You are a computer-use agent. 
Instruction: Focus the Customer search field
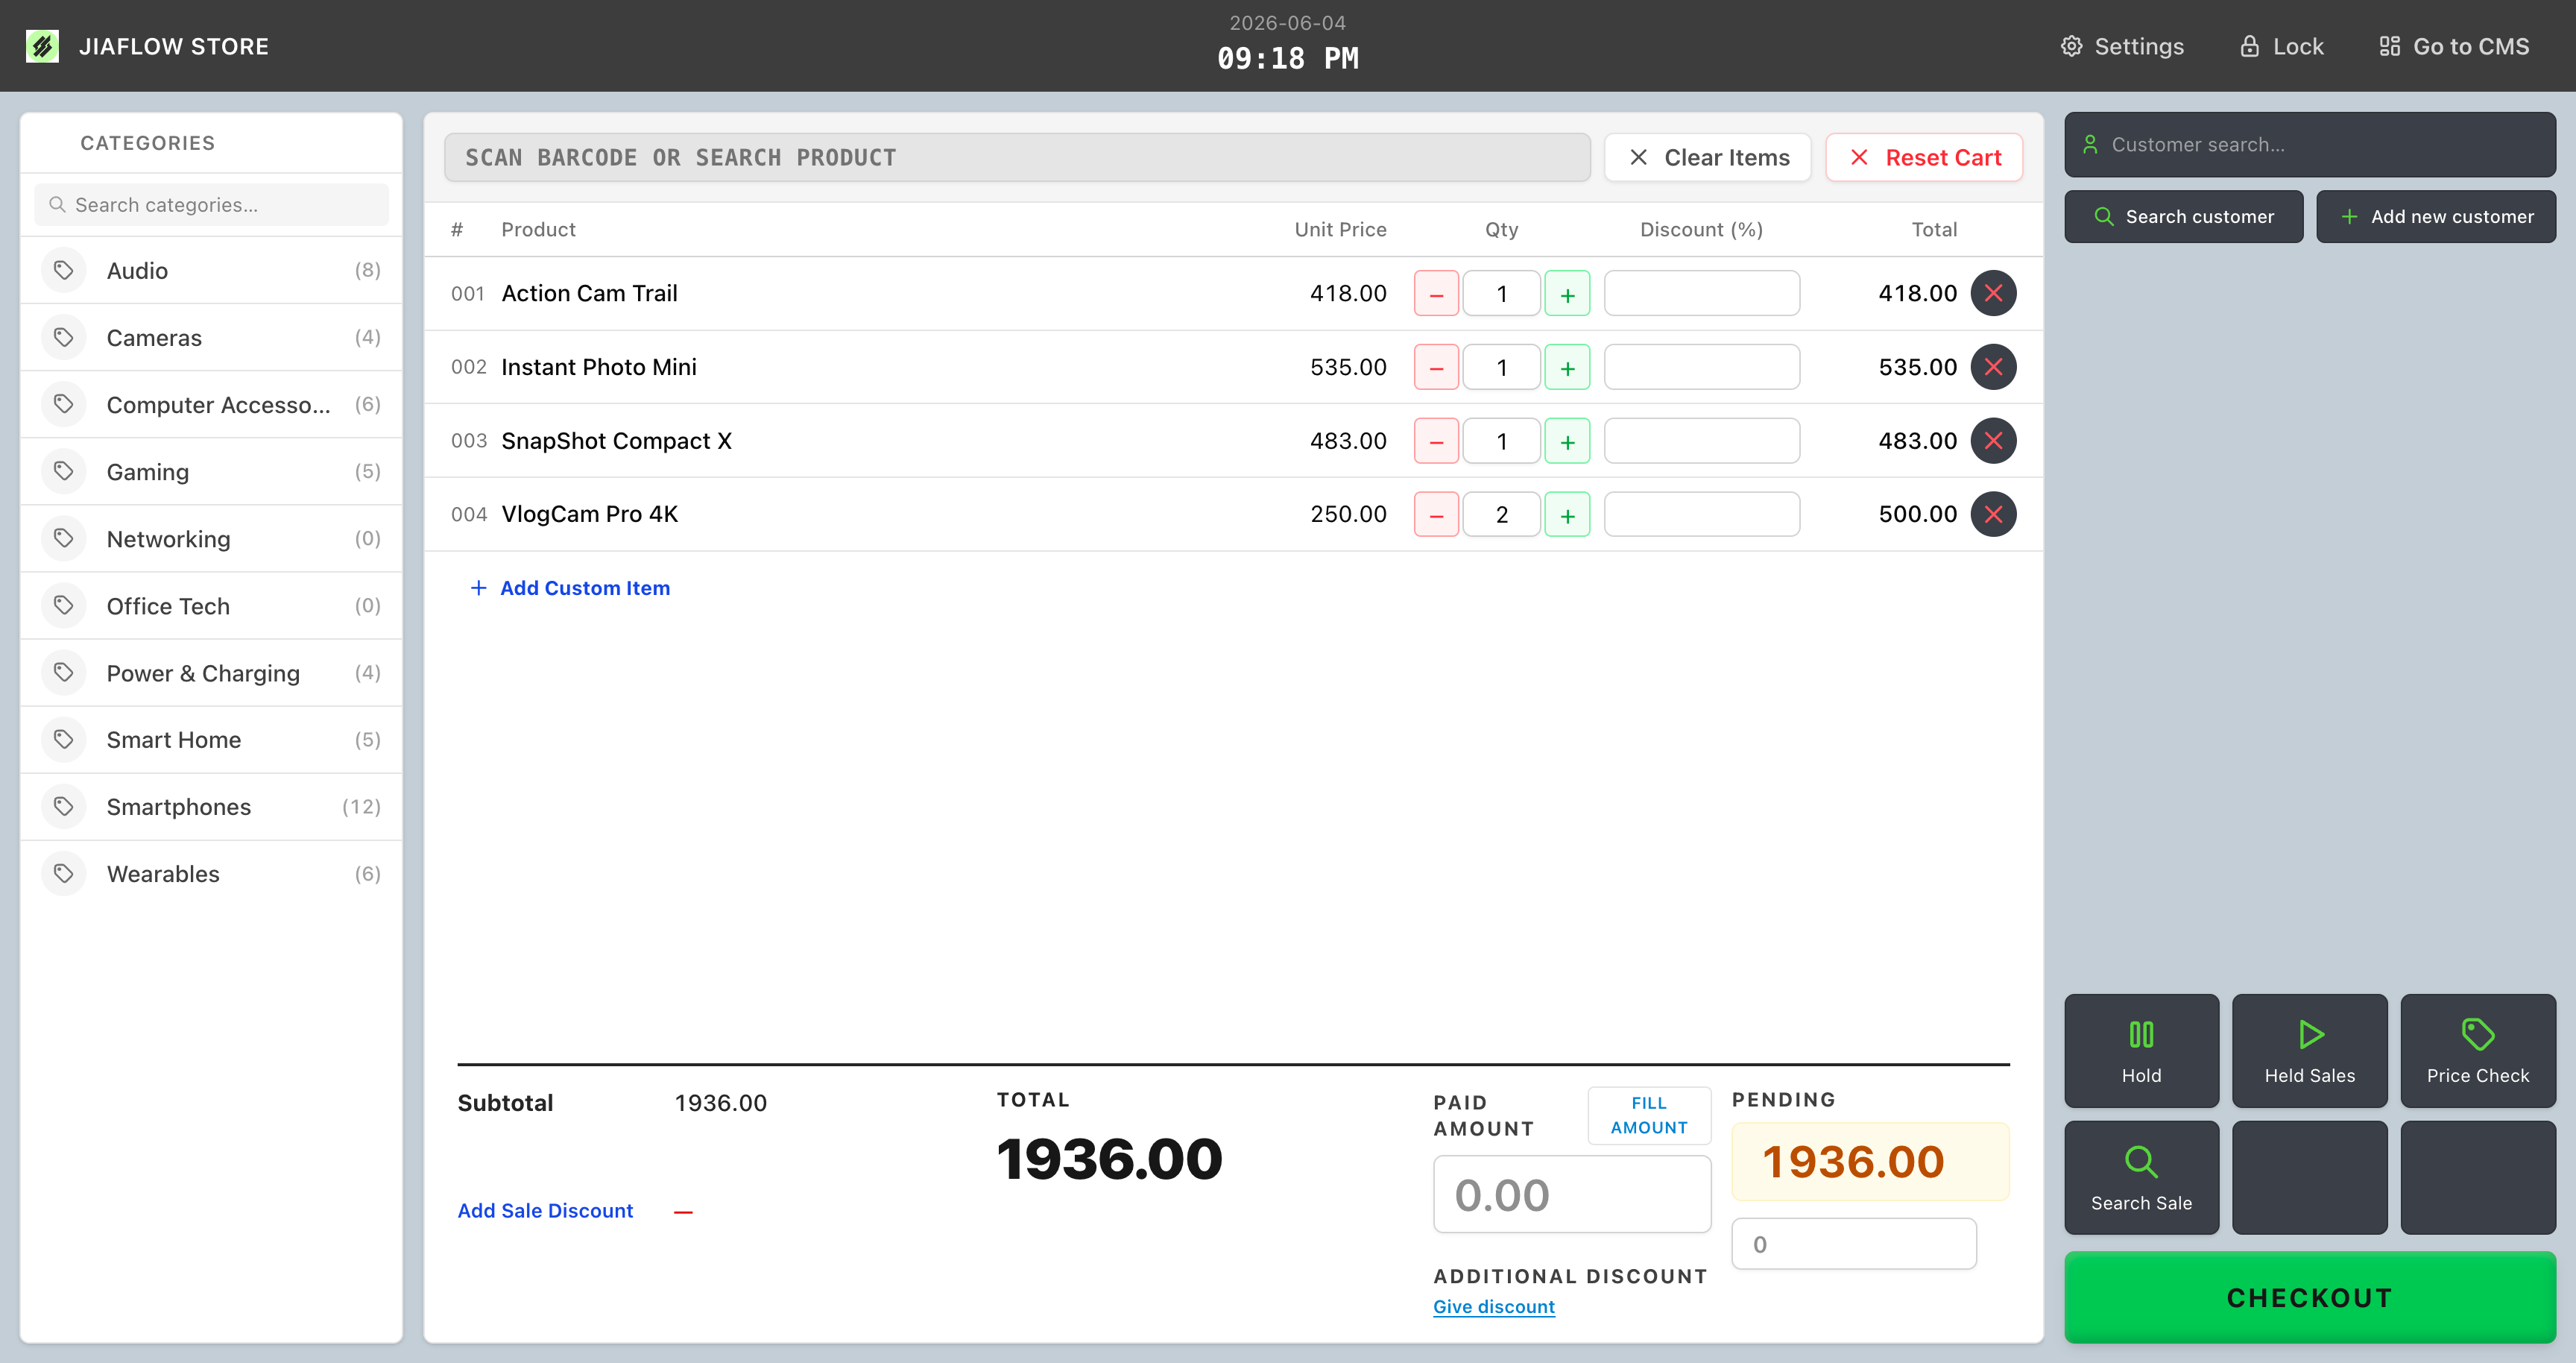pyautogui.click(x=2310, y=144)
